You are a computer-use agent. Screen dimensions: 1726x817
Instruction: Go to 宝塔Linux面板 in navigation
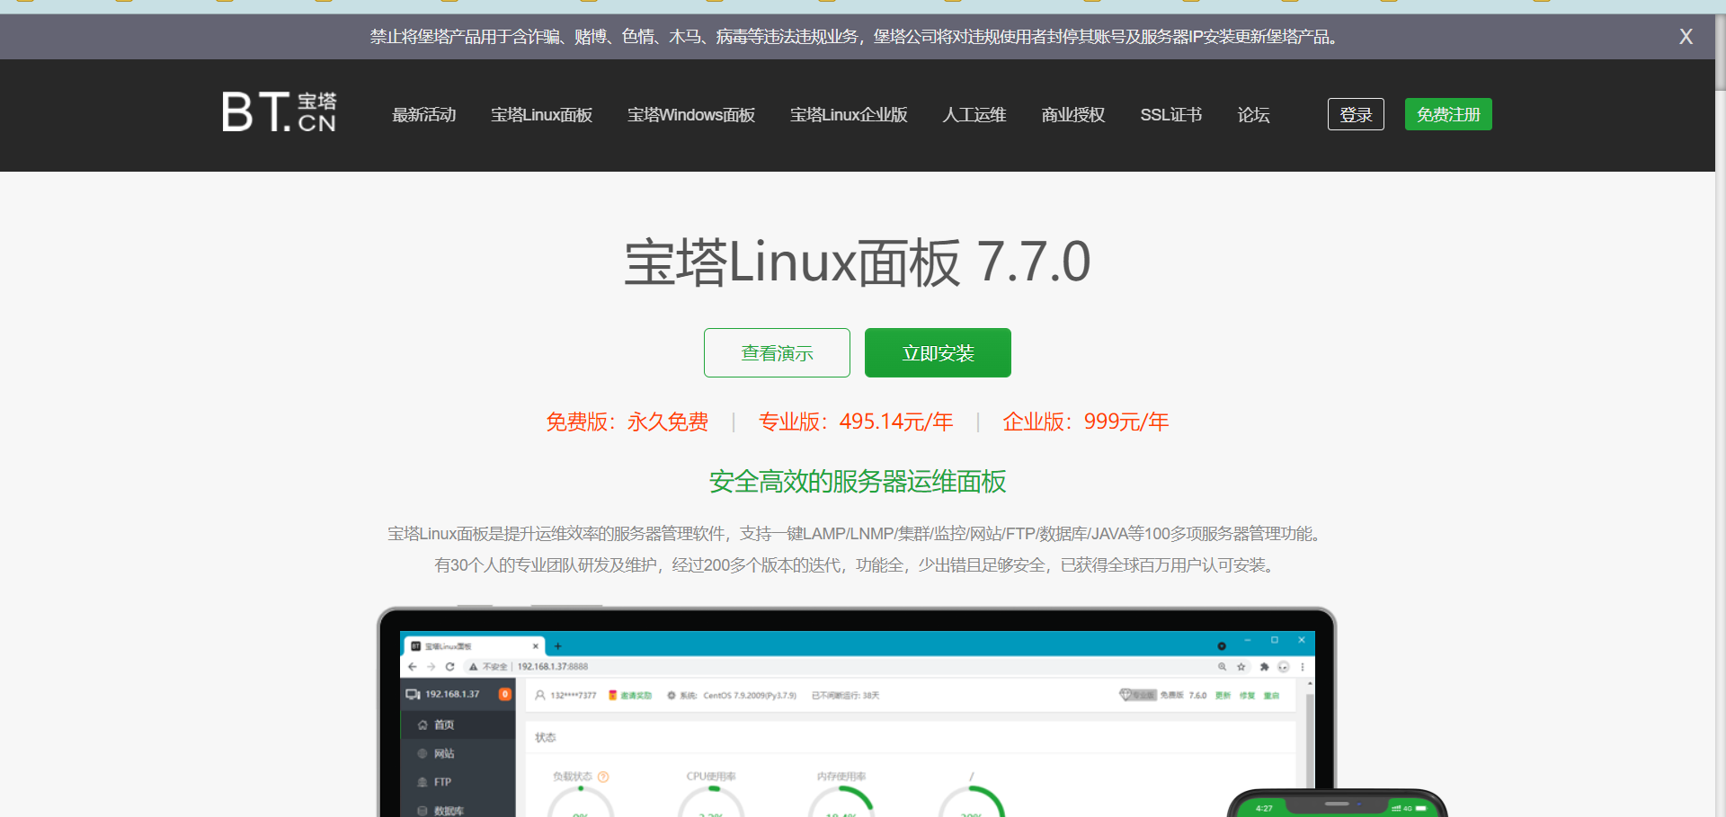click(x=541, y=115)
